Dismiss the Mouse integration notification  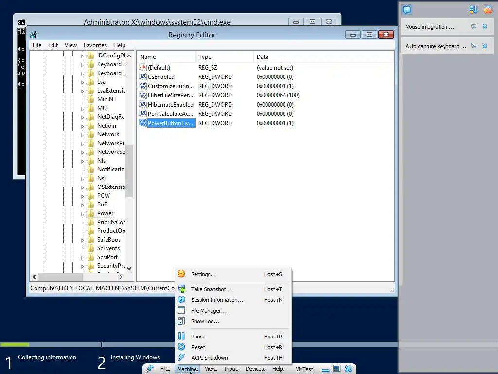485,27
